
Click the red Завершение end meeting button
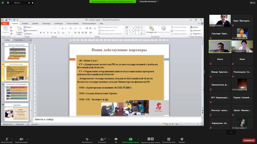(x=249, y=140)
